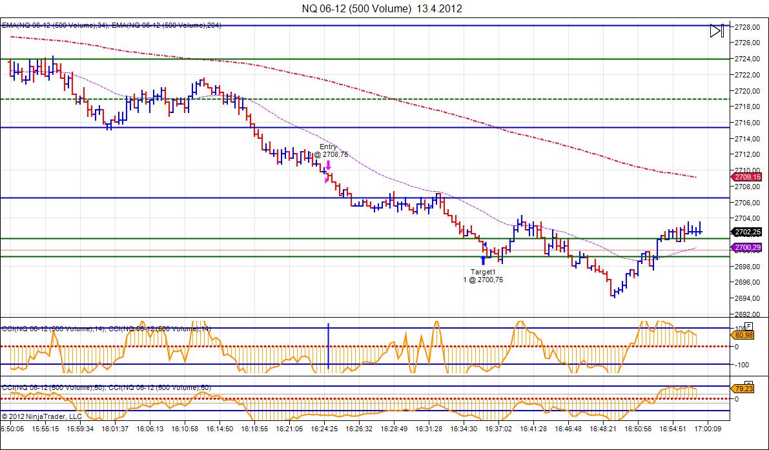The width and height of the screenshot is (769, 450).
Task: Click the 2716,00 price axis label
Action: coord(747,123)
